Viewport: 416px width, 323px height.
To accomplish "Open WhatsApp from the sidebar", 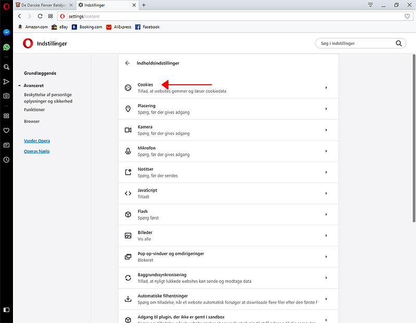I will 6,47.
